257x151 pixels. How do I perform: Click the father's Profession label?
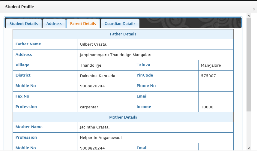point(26,107)
